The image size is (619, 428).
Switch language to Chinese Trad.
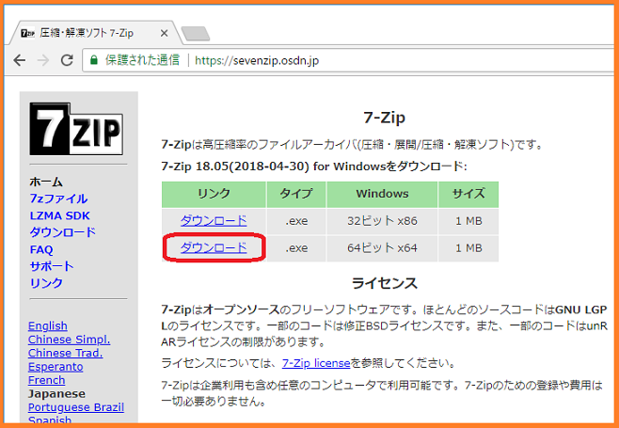pos(66,353)
